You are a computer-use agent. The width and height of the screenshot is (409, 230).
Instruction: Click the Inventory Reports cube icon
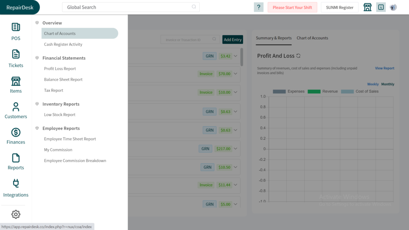pyautogui.click(x=37, y=104)
